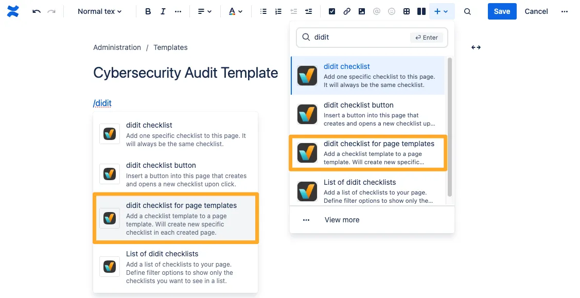Screen dimensions: 580x298
Task: Insert a numbered list
Action: tap(278, 11)
